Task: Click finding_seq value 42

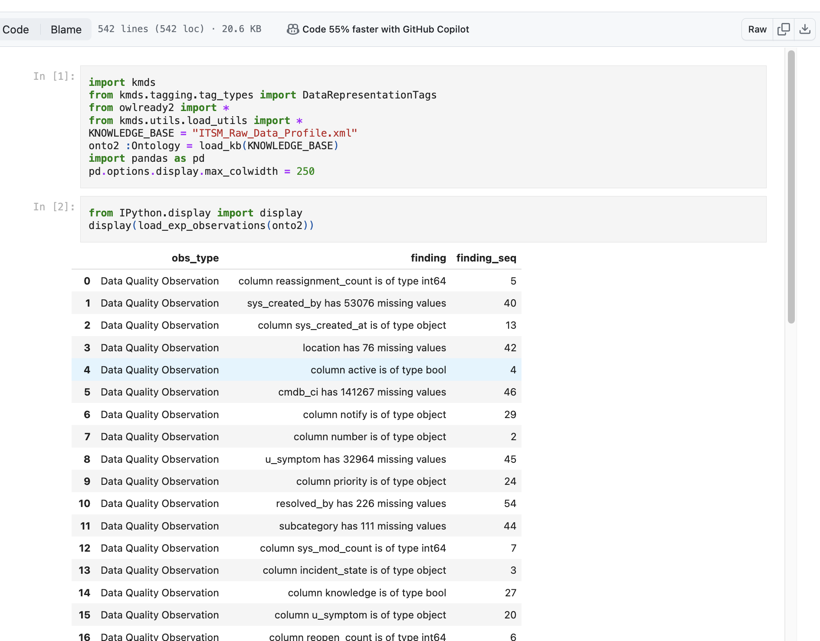Action: coord(510,348)
